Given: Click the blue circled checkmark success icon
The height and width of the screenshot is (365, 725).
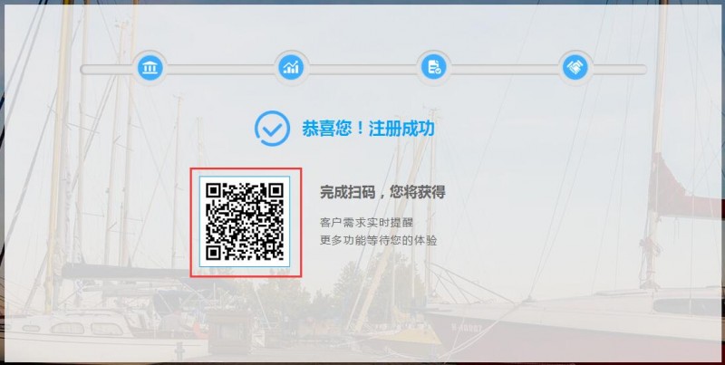Looking at the screenshot, I should tap(273, 129).
